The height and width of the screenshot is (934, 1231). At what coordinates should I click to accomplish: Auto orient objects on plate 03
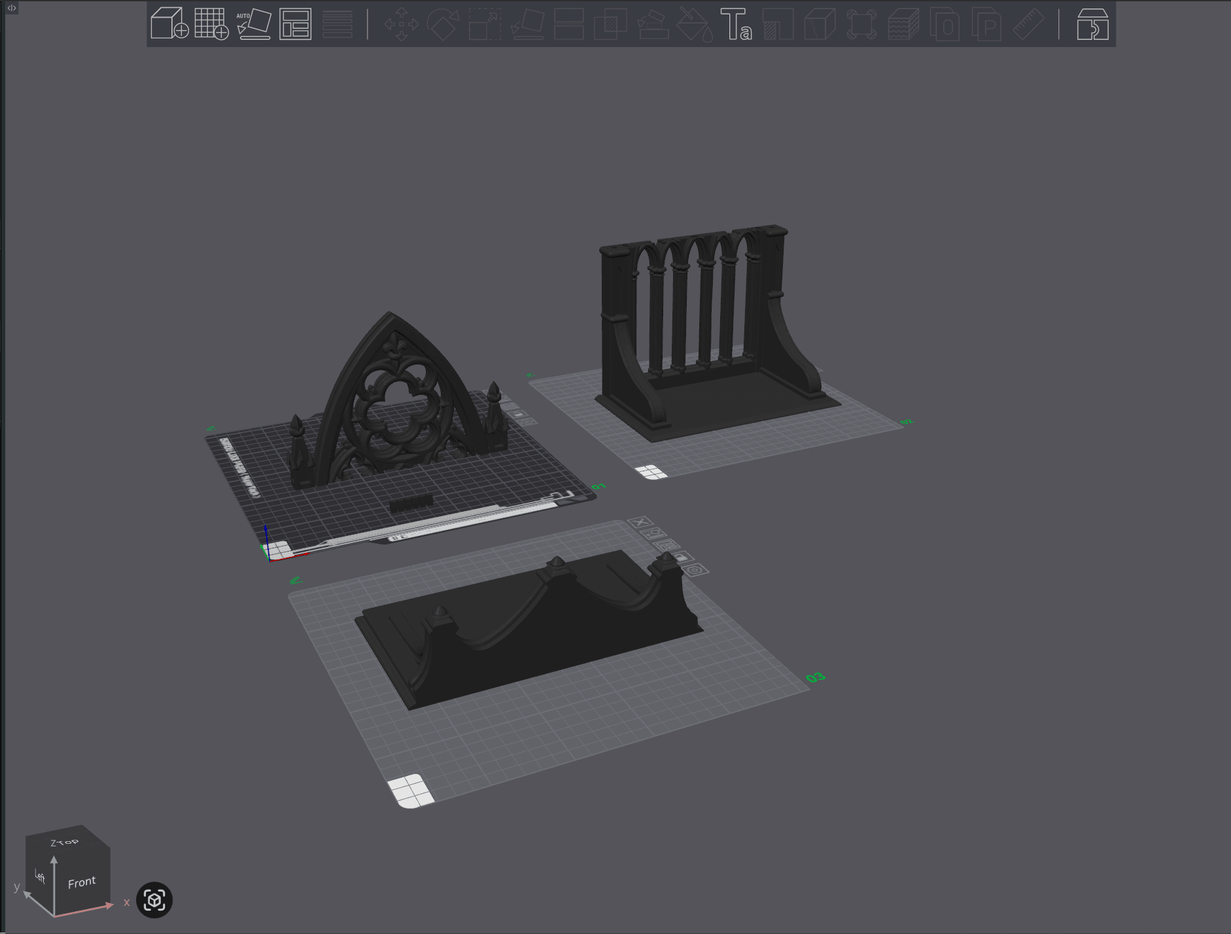pyautogui.click(x=653, y=534)
